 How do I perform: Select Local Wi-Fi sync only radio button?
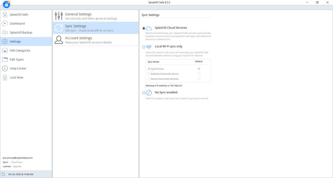[x=144, y=47]
